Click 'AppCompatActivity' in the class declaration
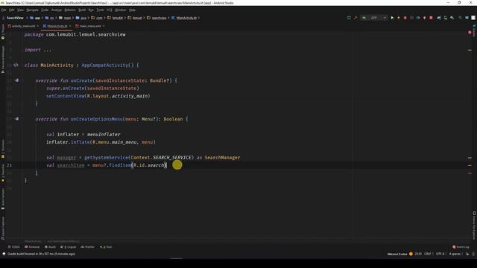The image size is (477, 268). click(105, 66)
